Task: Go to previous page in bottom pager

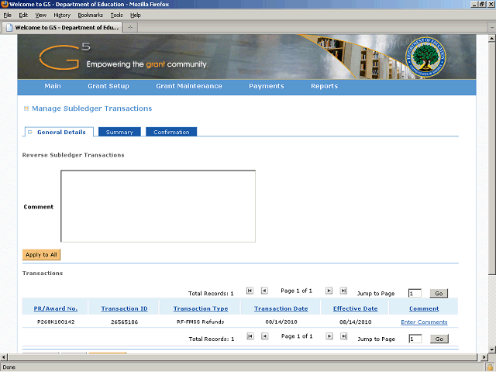Action: (x=265, y=336)
